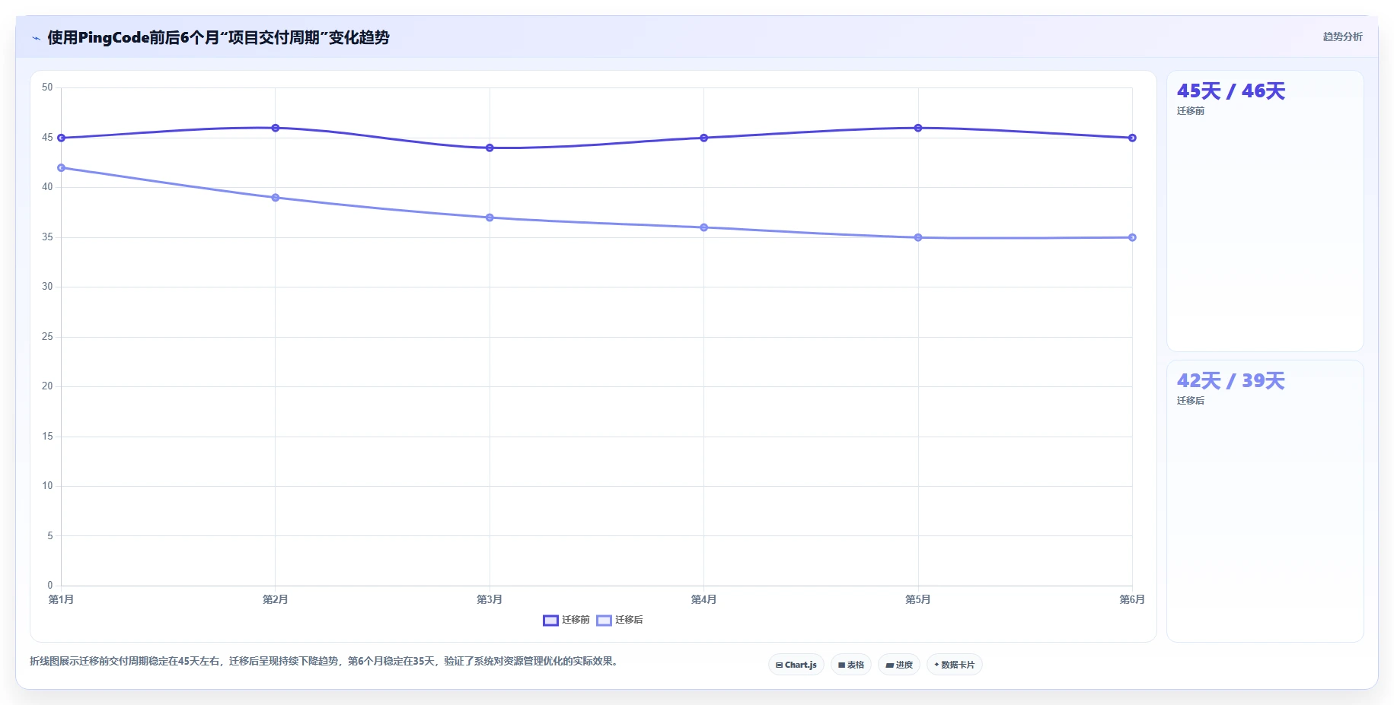Click the 45天 / 46天 stat value
Screen dimensions: 1394x705
click(x=1231, y=91)
